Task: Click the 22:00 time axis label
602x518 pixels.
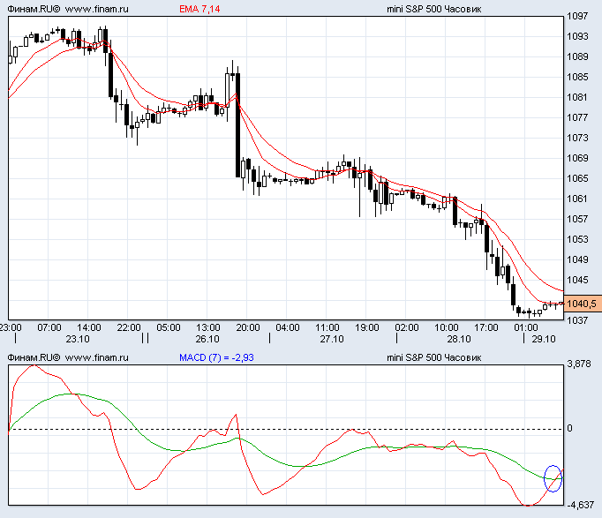Action: (129, 327)
